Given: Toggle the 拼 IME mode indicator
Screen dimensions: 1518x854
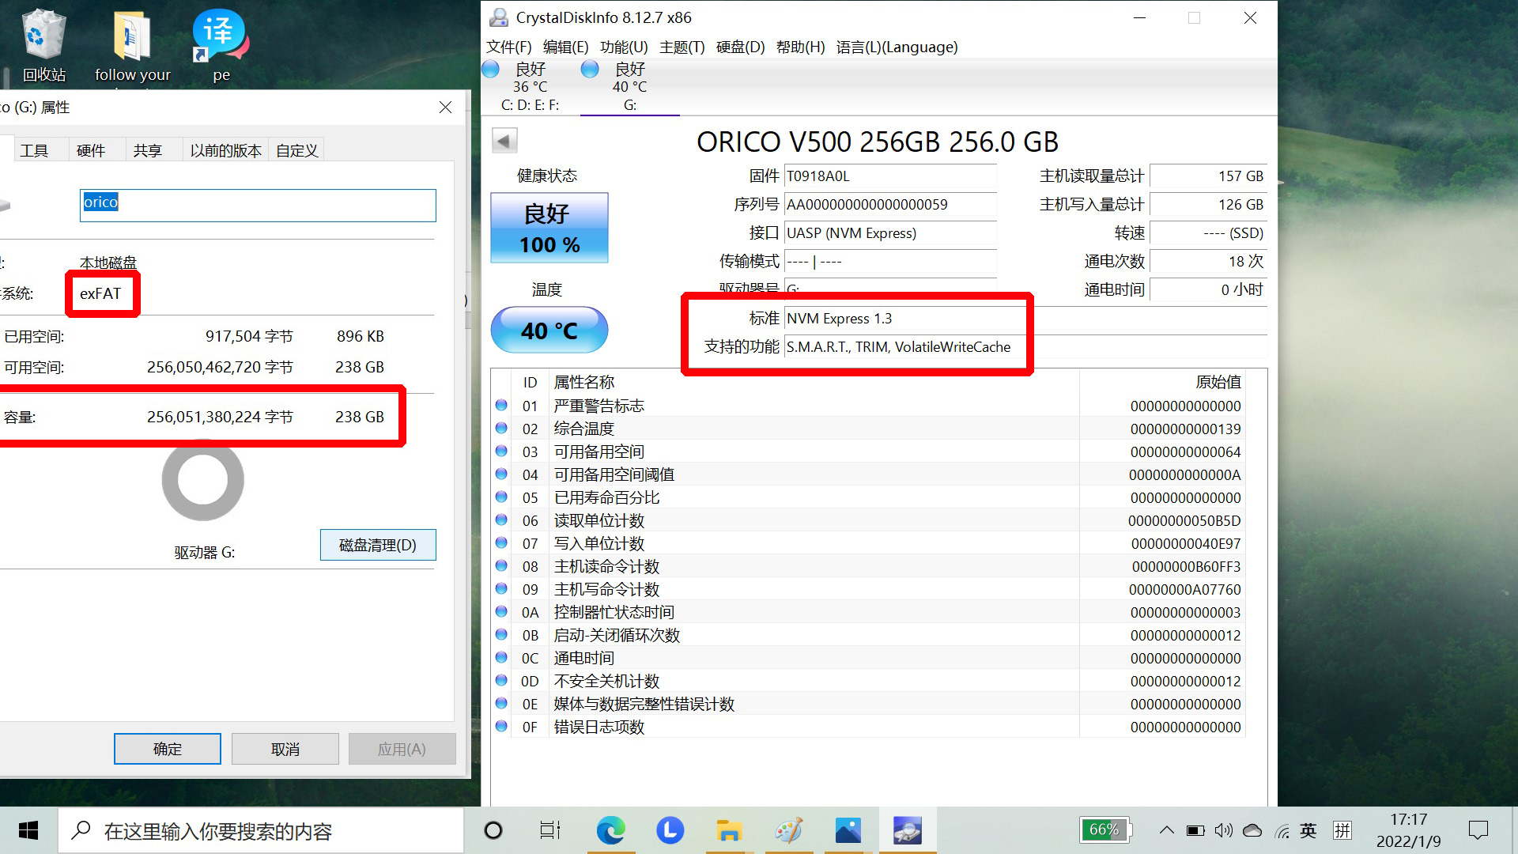Looking at the screenshot, I should click(1342, 830).
